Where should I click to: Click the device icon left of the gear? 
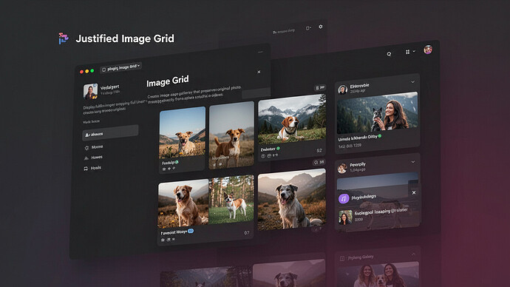pyautogui.click(x=307, y=28)
